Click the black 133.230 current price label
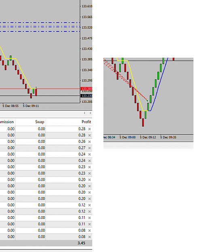Image resolution: width=209 pixels, height=252 pixels. pyautogui.click(x=86, y=96)
